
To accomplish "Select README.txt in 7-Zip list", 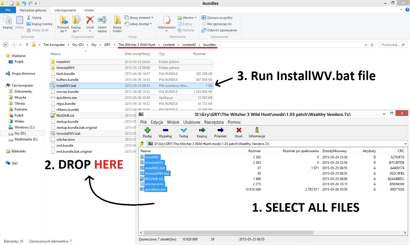I will point(154,179).
